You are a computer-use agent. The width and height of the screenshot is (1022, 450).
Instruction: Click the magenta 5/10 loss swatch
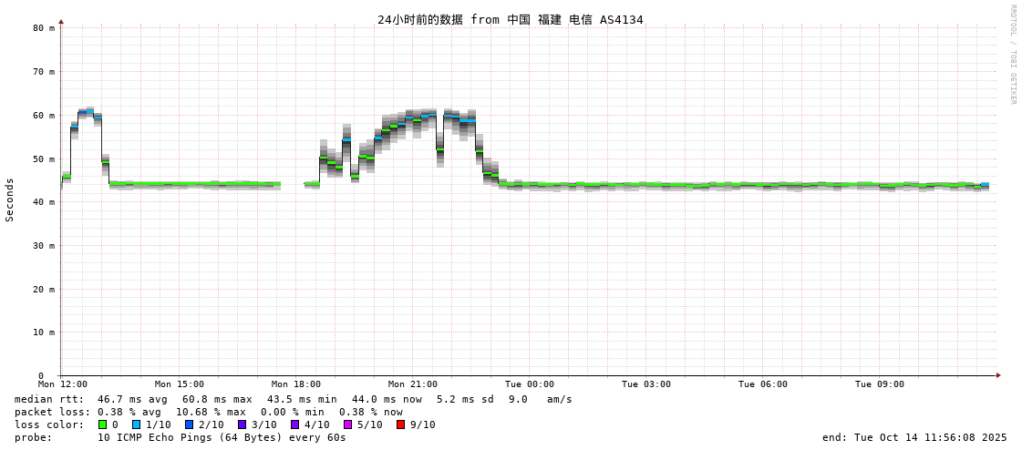pos(348,424)
